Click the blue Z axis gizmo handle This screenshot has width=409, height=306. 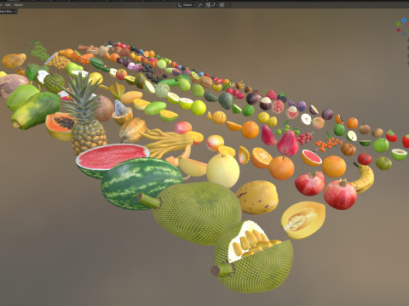[404, 20]
